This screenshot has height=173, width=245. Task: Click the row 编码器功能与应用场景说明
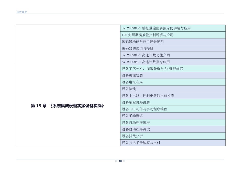point(173,42)
